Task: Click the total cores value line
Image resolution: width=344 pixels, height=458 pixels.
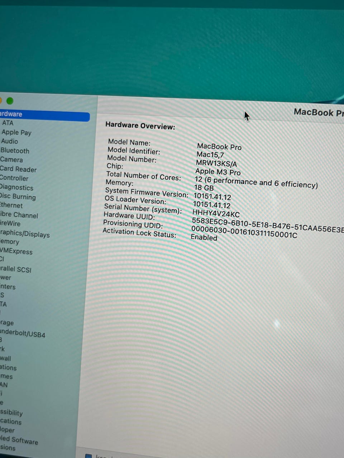Action: click(256, 182)
